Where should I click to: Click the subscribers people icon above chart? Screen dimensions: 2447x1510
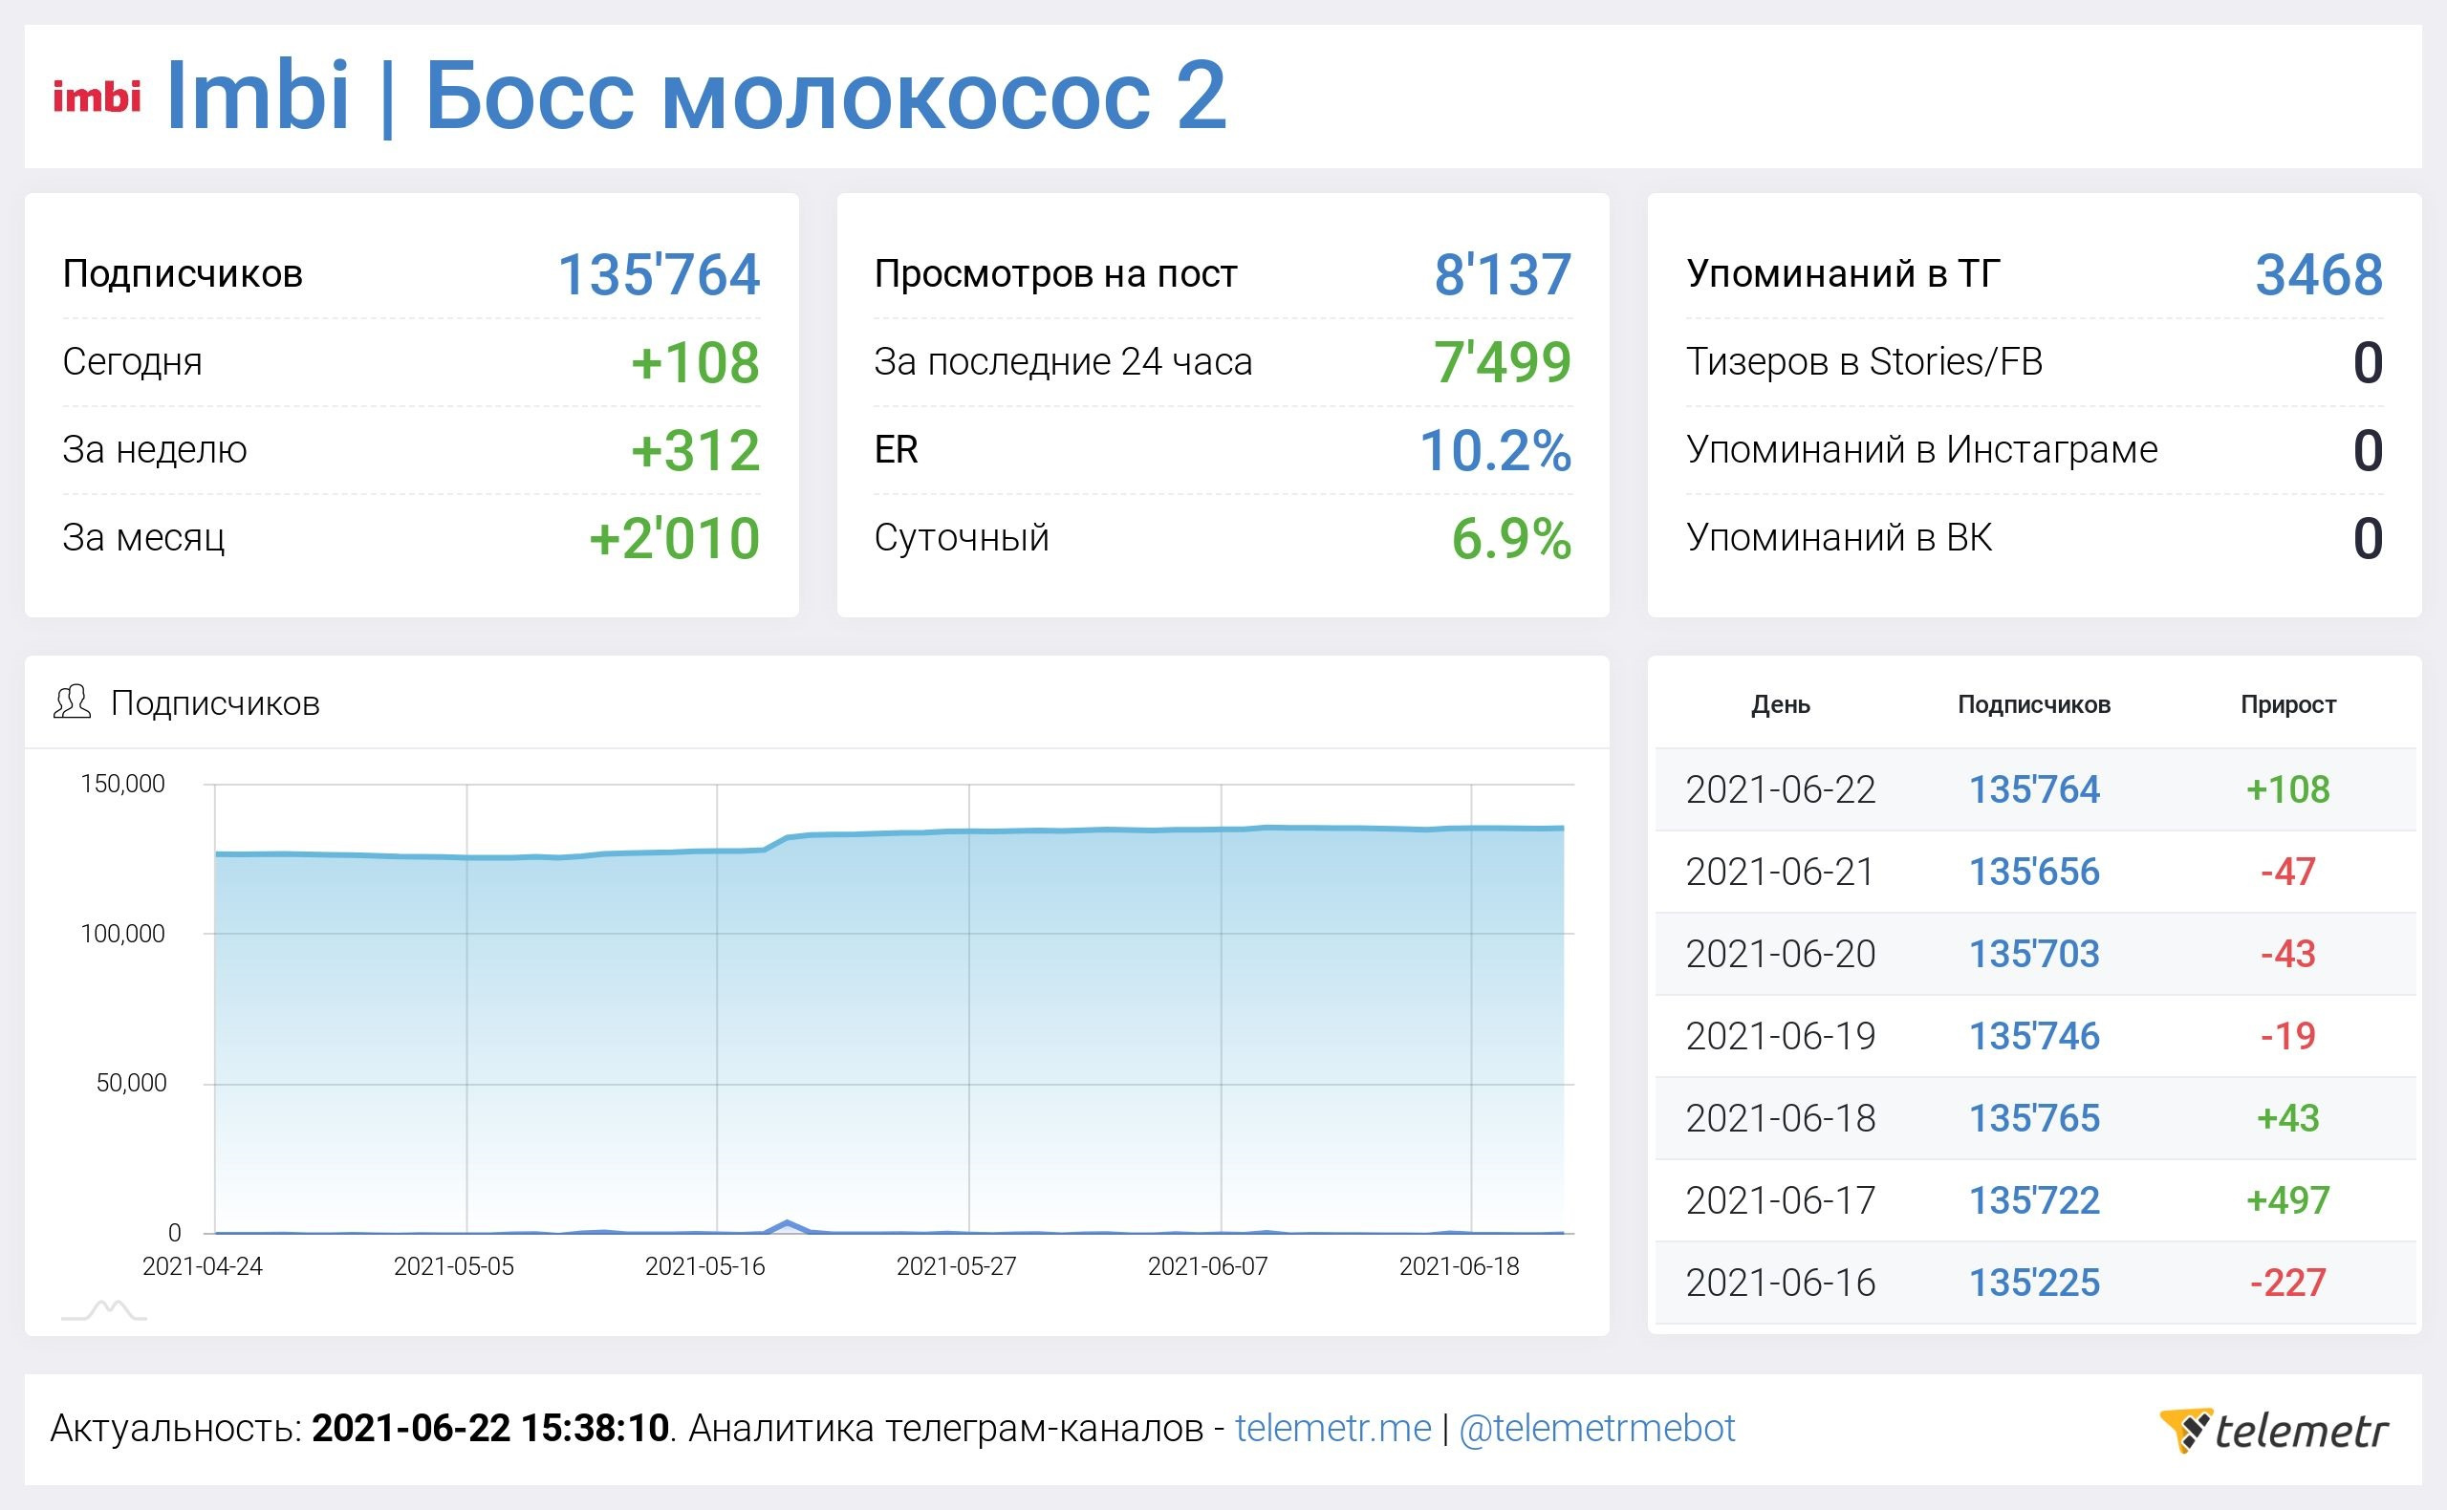(x=72, y=702)
